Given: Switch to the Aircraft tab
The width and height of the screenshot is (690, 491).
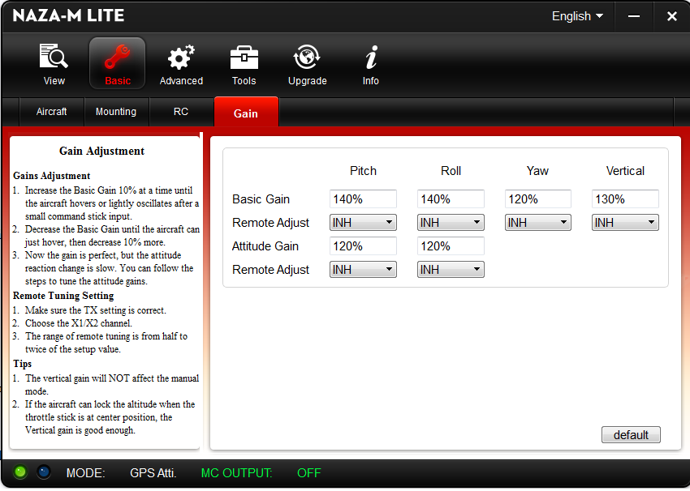Looking at the screenshot, I should tap(51, 112).
